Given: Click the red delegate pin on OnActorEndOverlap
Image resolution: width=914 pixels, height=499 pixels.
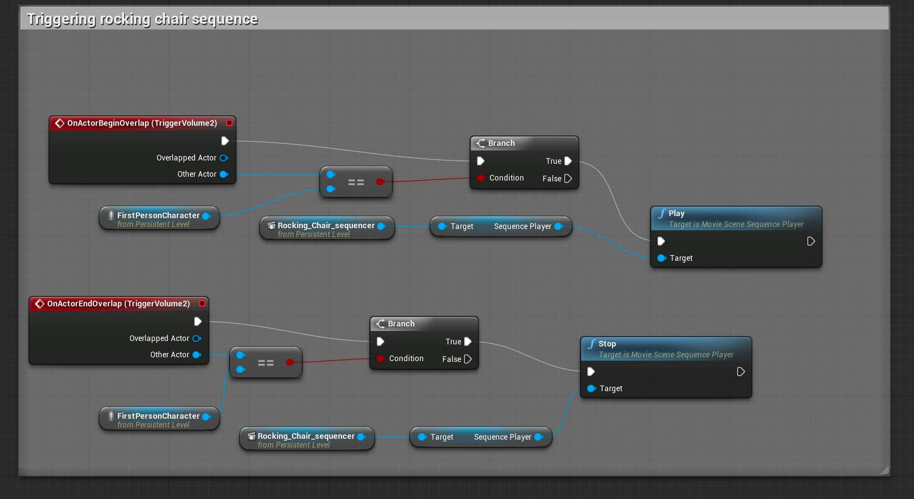Looking at the screenshot, I should (x=202, y=303).
